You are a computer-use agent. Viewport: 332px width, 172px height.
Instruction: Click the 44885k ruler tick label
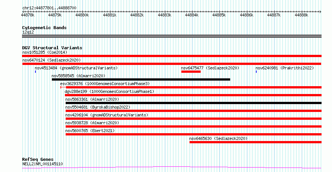pos(219,15)
